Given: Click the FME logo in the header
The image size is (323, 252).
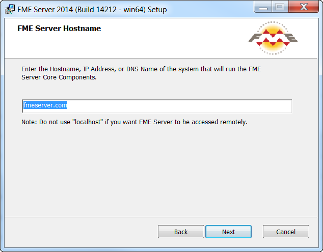Looking at the screenshot, I should [273, 38].
